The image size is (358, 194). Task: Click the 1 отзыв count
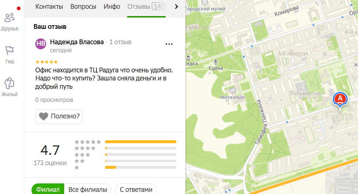click(120, 42)
